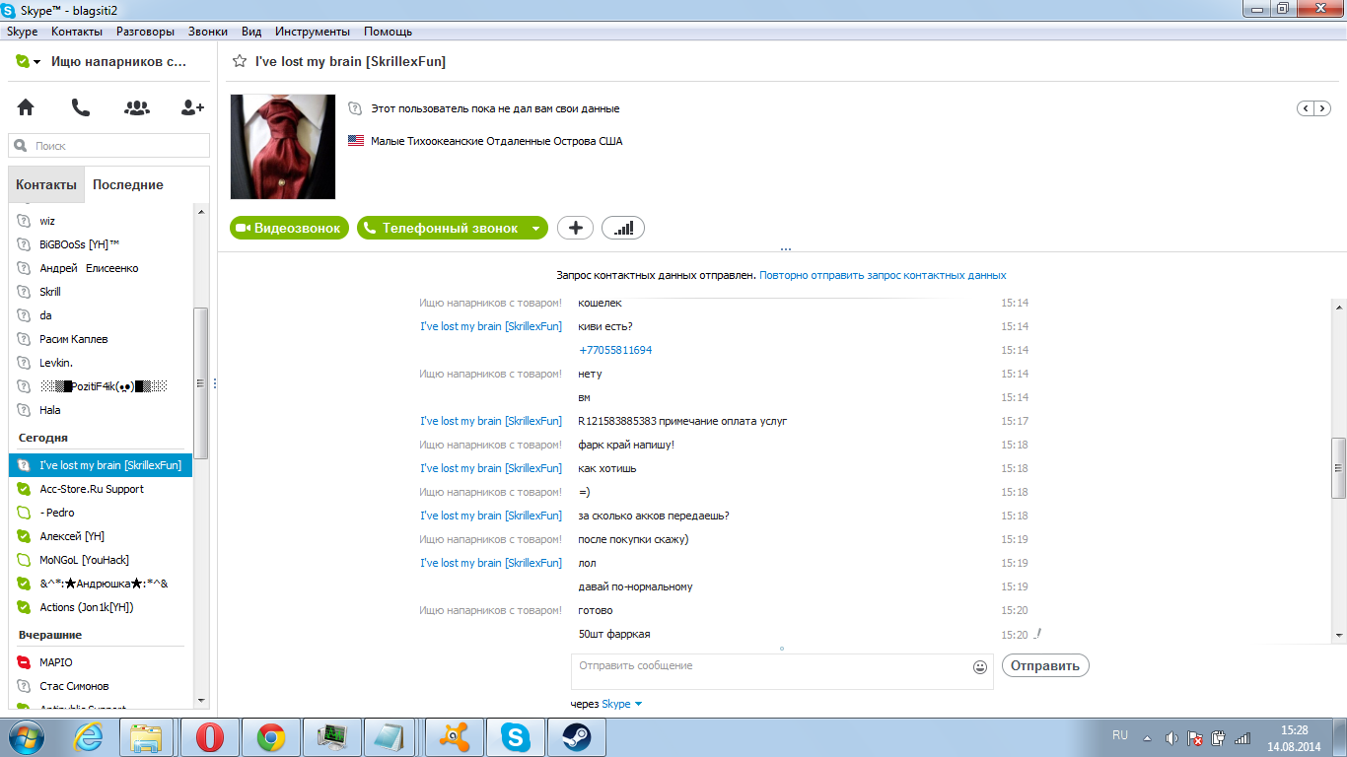The image size is (1347, 757).
Task: Add people with the plus button
Action: coord(575,228)
